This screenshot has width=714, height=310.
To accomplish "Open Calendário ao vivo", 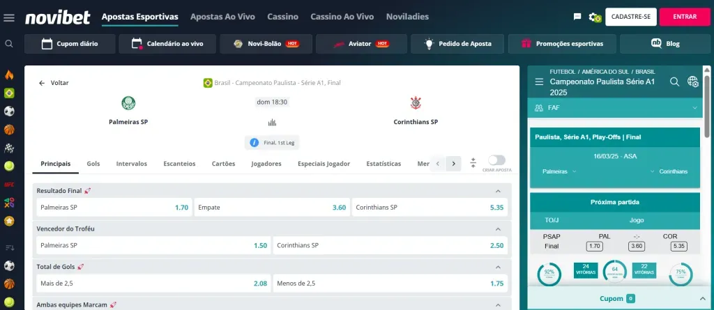I will coord(167,44).
